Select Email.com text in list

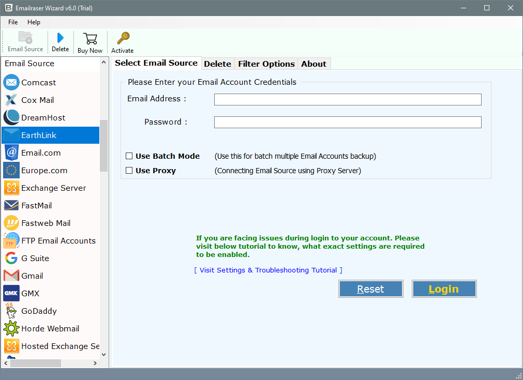(41, 153)
